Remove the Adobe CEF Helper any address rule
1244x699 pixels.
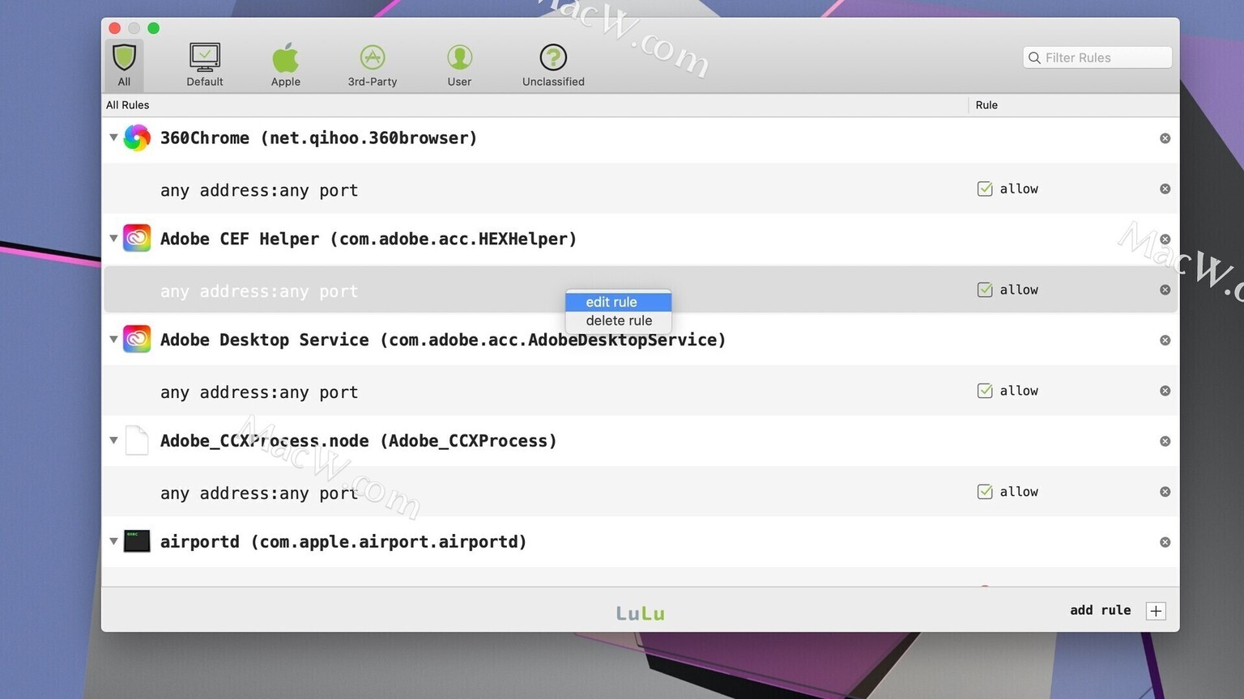(x=1165, y=290)
